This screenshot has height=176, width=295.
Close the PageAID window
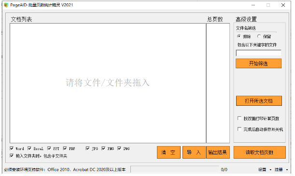(283, 5)
